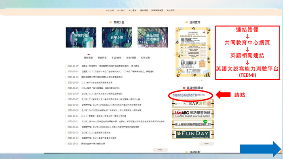
Task: Open the Spelling Bee Contest poster
Action: point(193,52)
